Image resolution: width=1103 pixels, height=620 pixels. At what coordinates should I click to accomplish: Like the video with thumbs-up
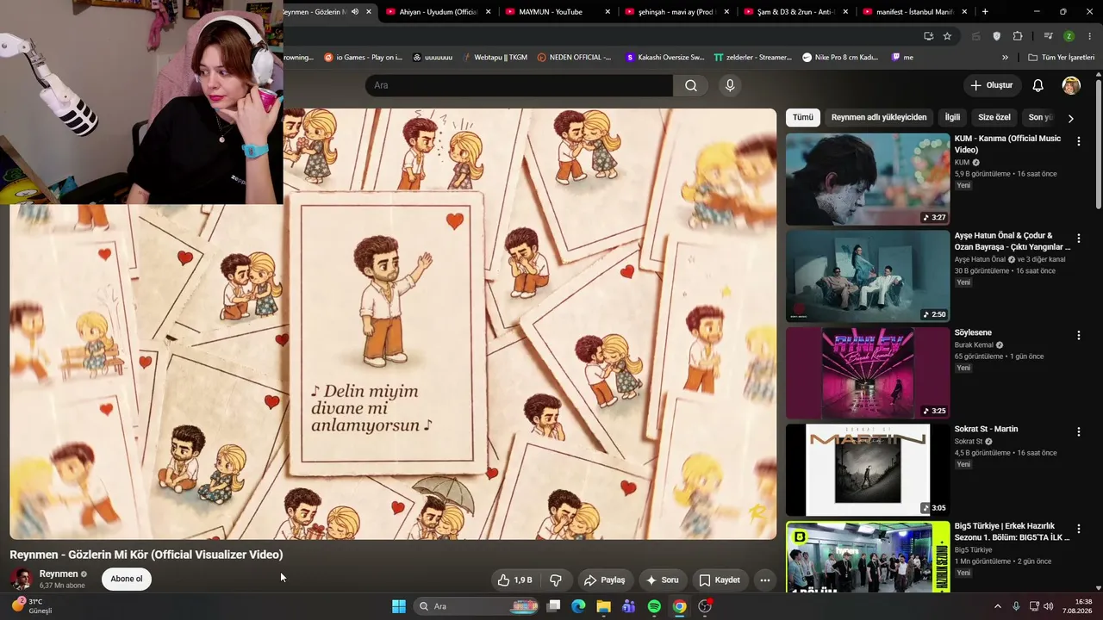coord(514,580)
